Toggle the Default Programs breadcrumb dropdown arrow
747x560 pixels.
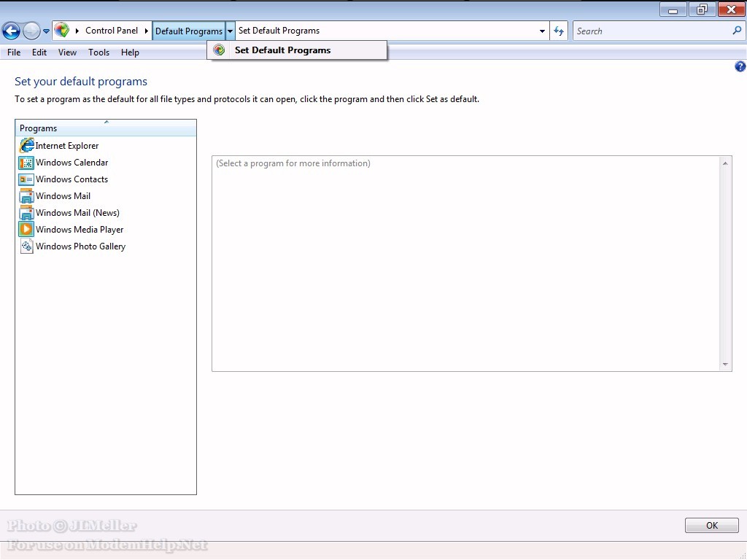pyautogui.click(x=230, y=31)
